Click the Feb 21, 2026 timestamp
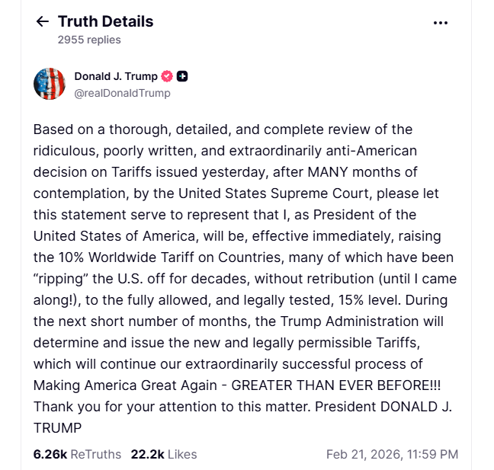This screenshot has width=494, height=470. point(392,454)
